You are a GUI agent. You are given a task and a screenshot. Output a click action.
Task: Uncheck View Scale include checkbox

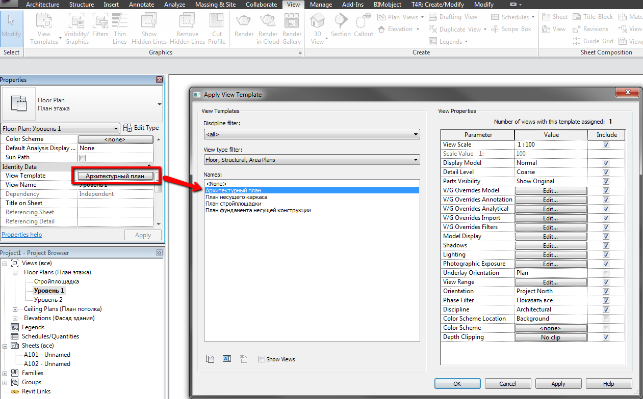point(606,145)
